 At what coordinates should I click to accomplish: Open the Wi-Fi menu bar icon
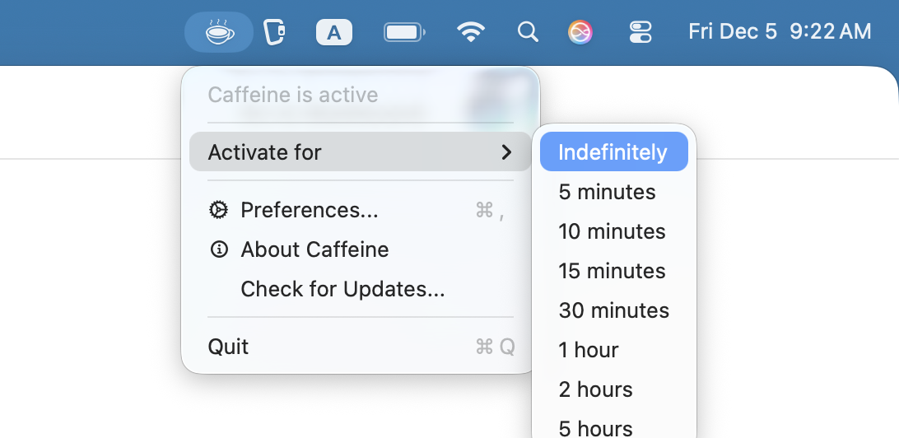pos(471,32)
